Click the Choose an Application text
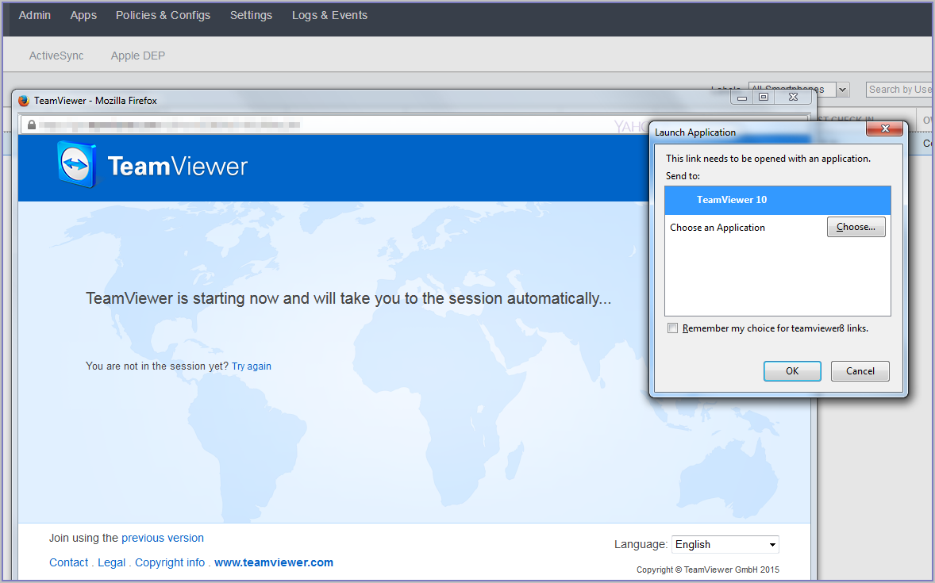935x583 pixels. tap(718, 228)
